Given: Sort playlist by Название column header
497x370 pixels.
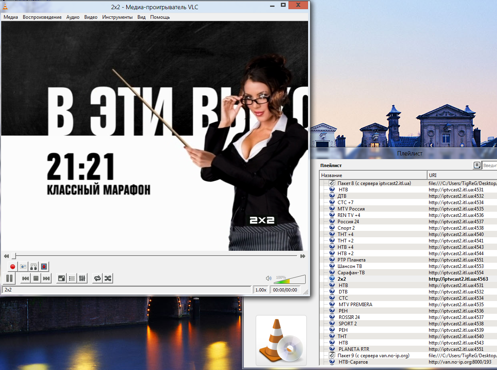Looking at the screenshot, I should 374,175.
